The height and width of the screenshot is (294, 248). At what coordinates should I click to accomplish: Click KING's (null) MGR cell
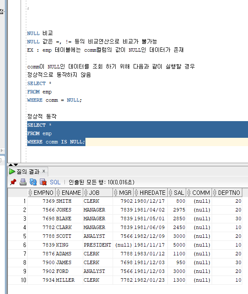(123, 245)
